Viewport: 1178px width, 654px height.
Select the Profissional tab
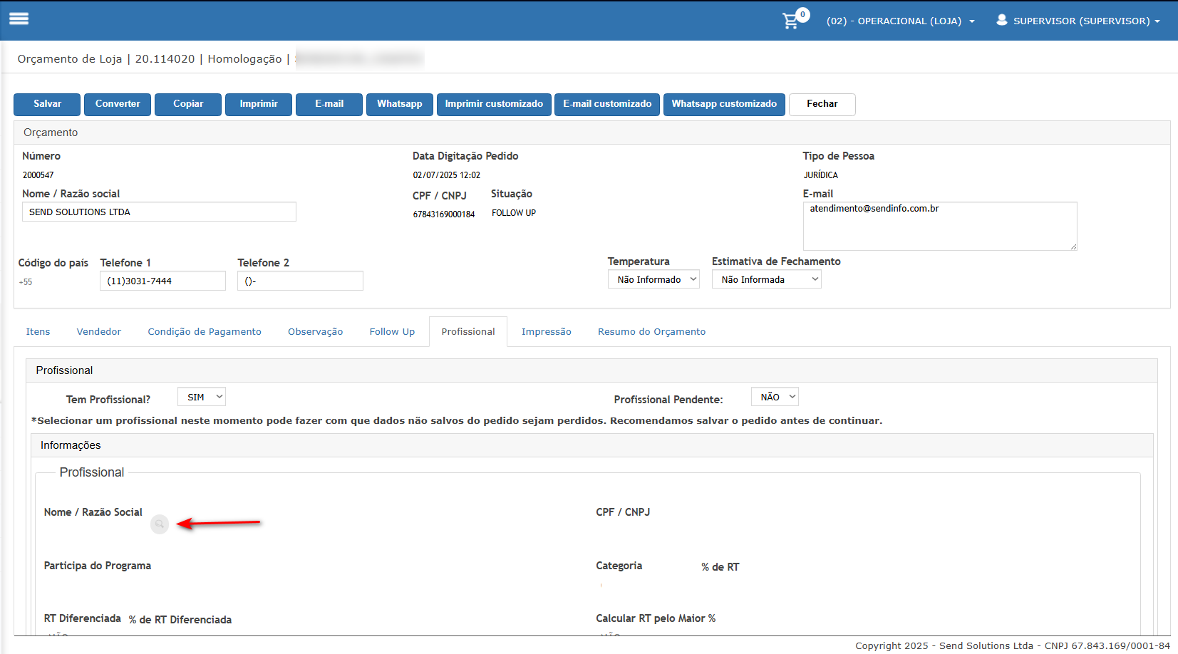468,332
